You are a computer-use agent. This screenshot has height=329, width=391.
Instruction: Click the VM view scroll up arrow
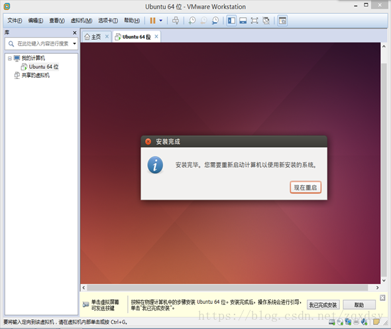point(384,46)
